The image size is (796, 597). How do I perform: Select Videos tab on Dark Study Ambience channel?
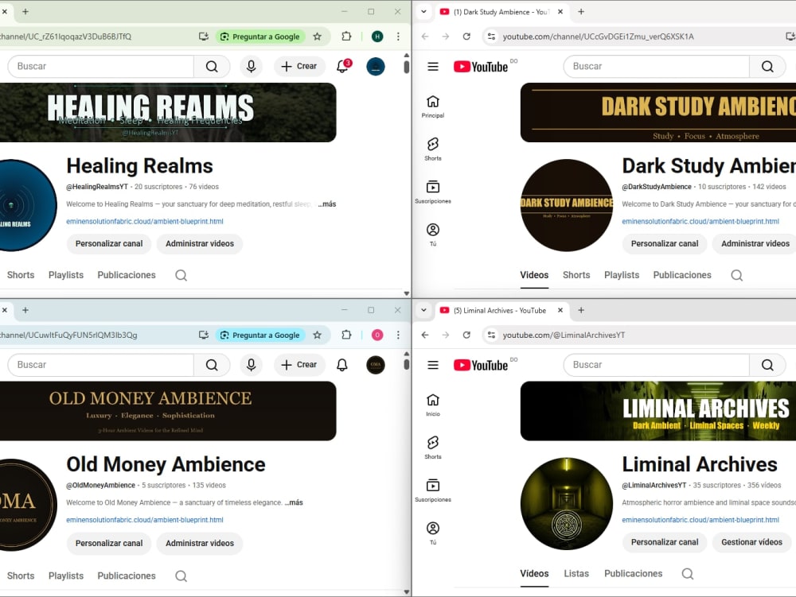(534, 275)
